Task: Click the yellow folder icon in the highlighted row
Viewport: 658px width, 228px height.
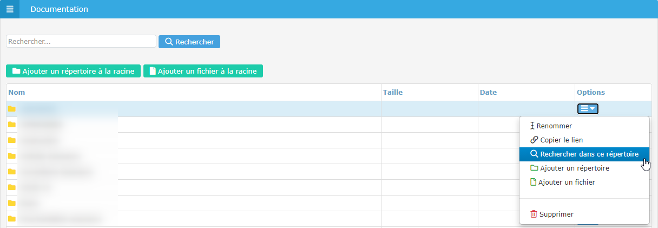Action: [12, 109]
